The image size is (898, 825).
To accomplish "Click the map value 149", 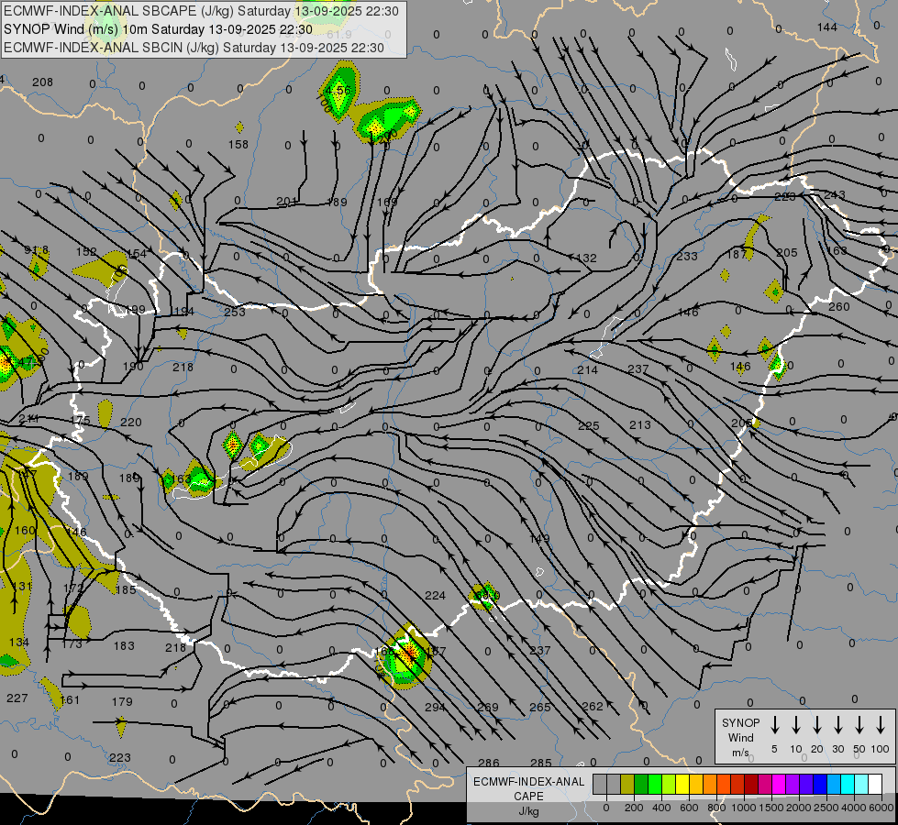I will pyautogui.click(x=539, y=539).
